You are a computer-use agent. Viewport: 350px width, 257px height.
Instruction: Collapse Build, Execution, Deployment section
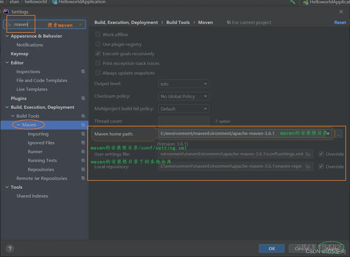7,107
